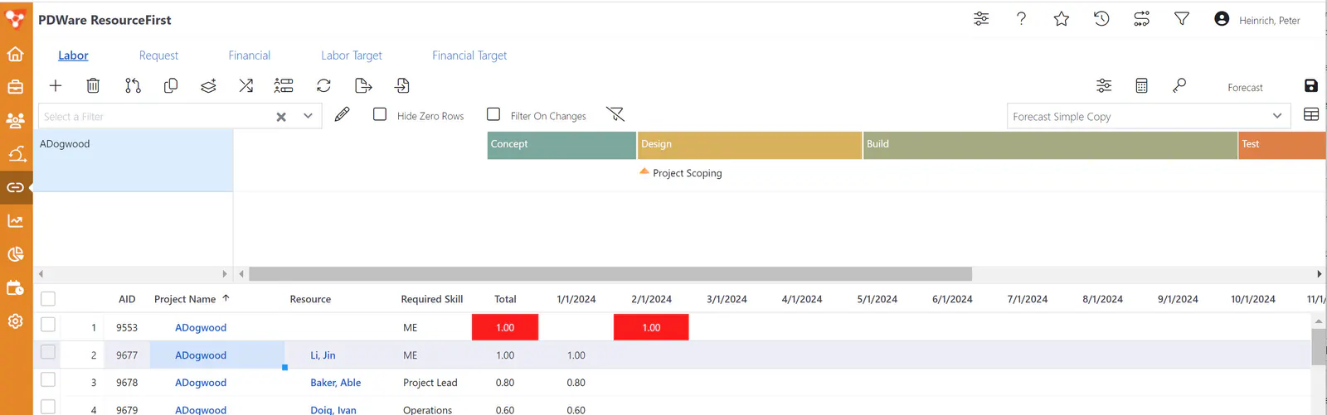Click the red Total 1.00 cell in row 9553

tap(505, 327)
